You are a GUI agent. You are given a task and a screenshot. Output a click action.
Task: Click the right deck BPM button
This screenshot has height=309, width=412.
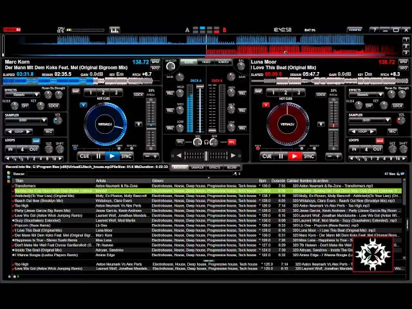tap(404, 62)
